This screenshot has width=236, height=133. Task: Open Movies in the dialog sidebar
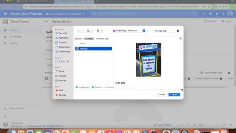pyautogui.click(x=63, y=81)
